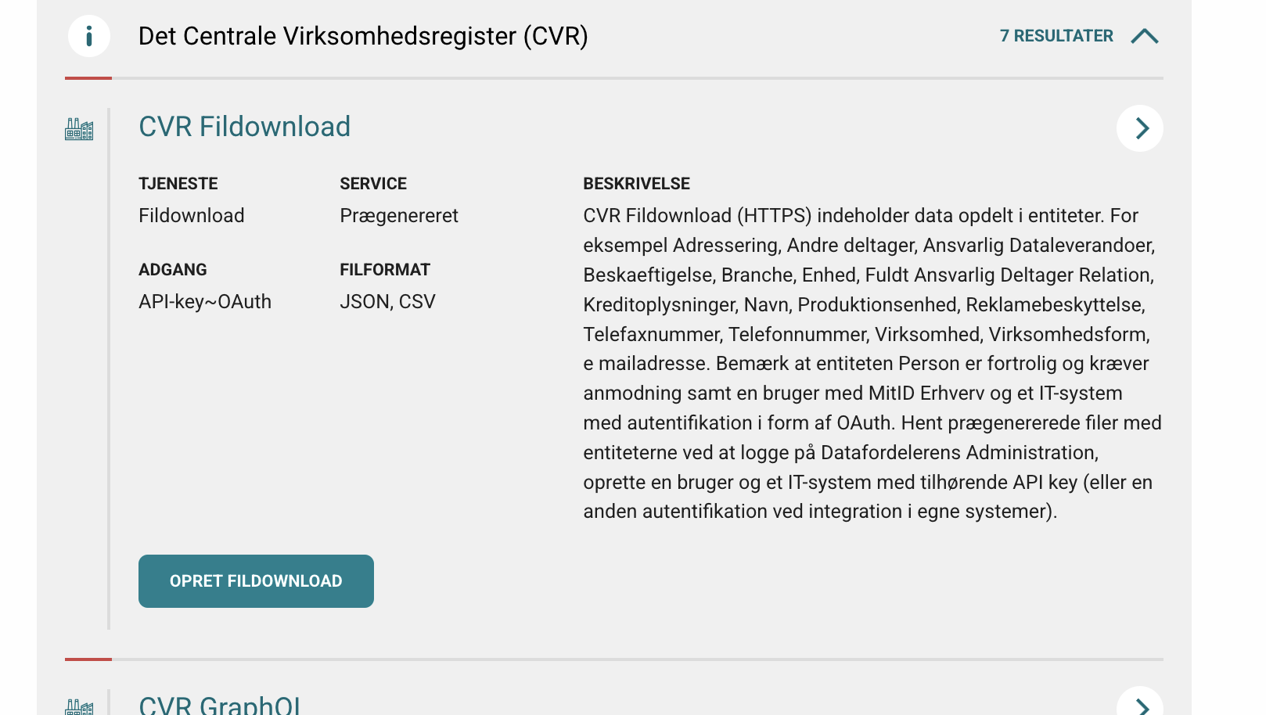Click the factory icon beside CVR Fildownload
The width and height of the screenshot is (1266, 715).
[79, 128]
